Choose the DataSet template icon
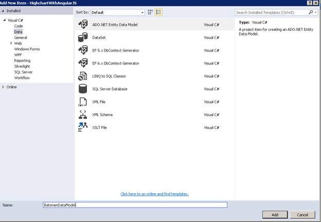Viewport: 321px width, 222px height. click(x=83, y=38)
